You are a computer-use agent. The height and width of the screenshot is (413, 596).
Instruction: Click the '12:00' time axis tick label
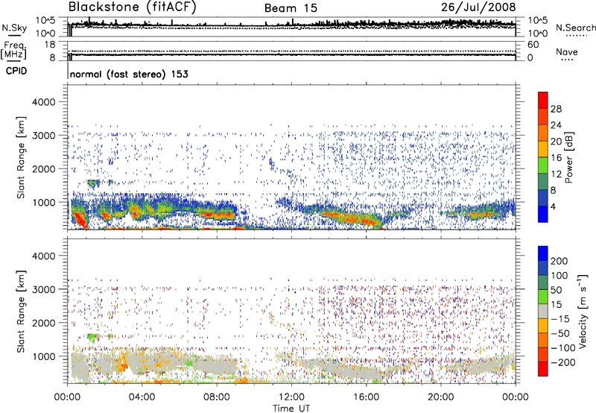tap(291, 397)
